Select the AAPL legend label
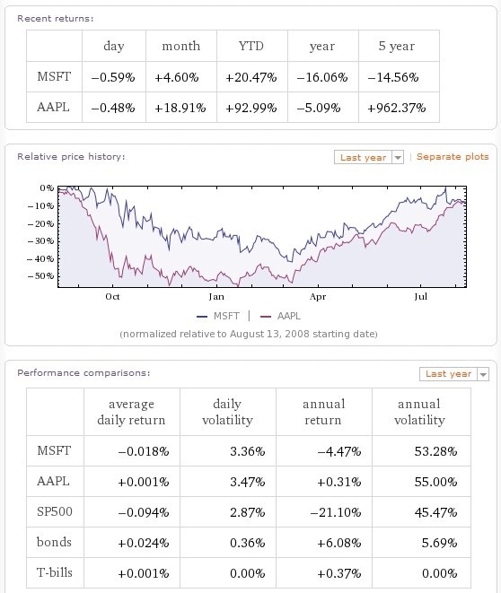 click(289, 316)
